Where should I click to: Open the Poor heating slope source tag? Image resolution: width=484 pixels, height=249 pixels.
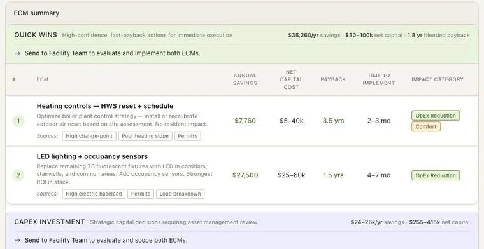pos(145,136)
